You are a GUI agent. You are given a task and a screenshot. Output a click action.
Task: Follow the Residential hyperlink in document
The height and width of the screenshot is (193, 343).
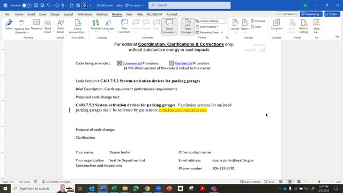pyautogui.click(x=183, y=63)
